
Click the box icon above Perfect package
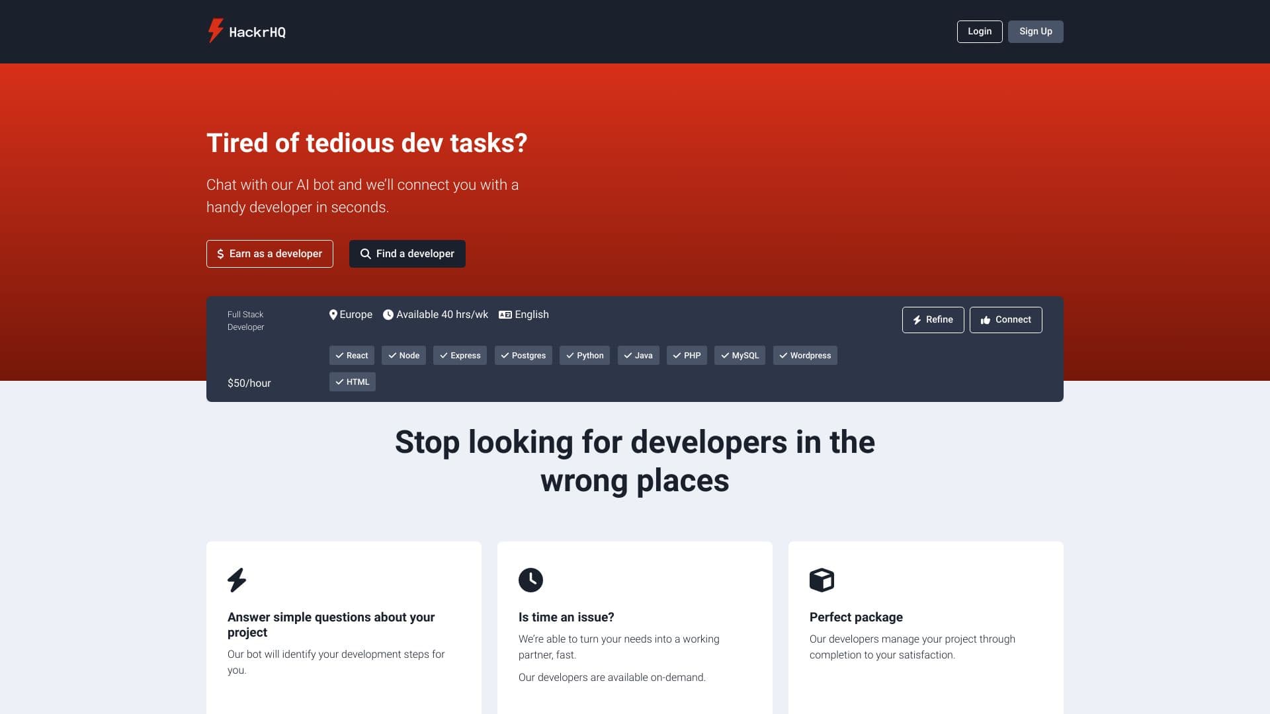[822, 580]
